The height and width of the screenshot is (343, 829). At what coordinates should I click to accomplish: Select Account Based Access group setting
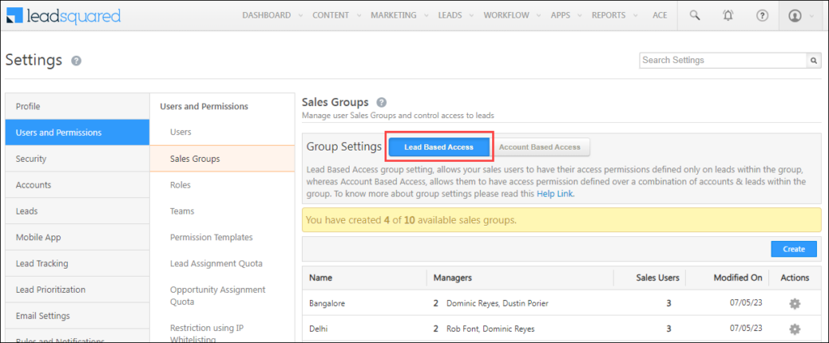click(x=540, y=147)
